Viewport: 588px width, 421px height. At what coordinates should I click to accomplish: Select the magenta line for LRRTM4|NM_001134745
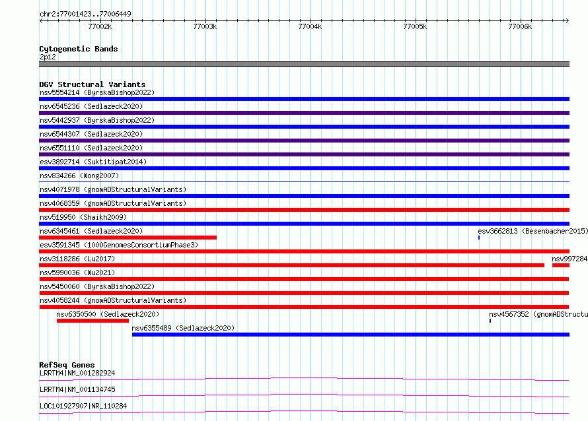click(x=304, y=395)
